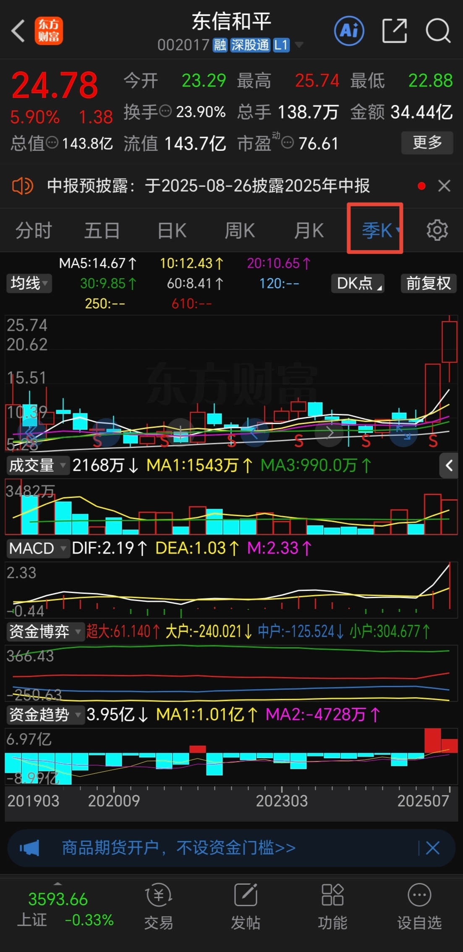Viewport: 463px width, 952px height.
Task: Tap the 上证 index 3593.66 ticker
Action: pos(58,899)
